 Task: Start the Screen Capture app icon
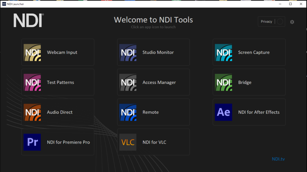[224, 53]
